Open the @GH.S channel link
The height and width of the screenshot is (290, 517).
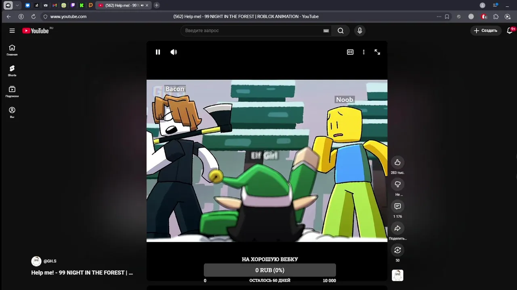50,261
